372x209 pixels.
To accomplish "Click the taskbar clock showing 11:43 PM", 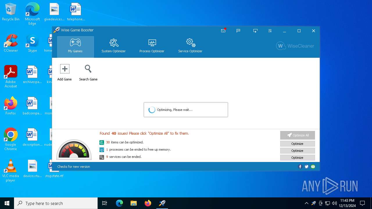I will (x=348, y=203).
